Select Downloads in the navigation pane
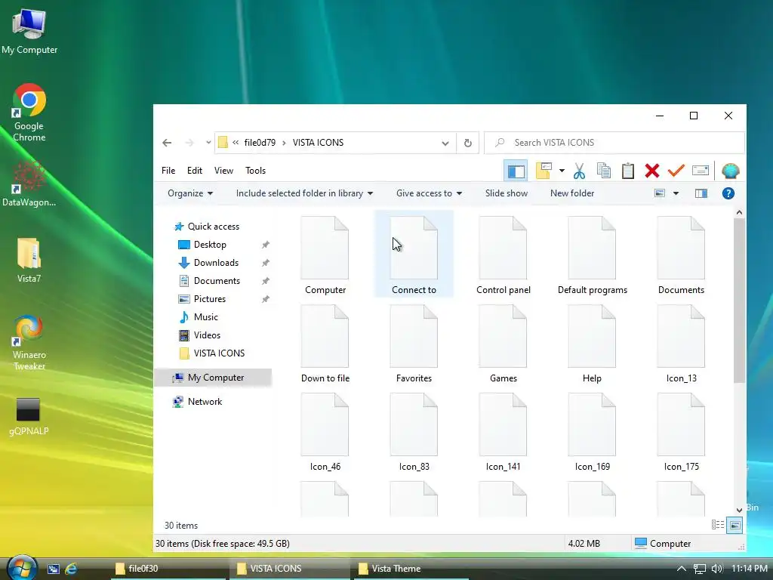This screenshot has width=773, height=580. pos(216,263)
